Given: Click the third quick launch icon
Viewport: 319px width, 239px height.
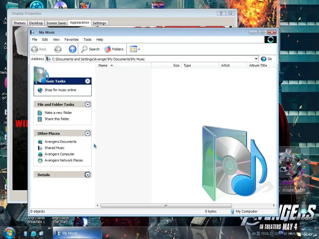Looking at the screenshot, I should (x=41, y=233).
